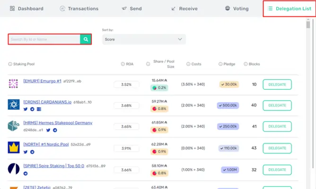Click the 250.00k pledge badge

pyautogui.click(x=228, y=127)
